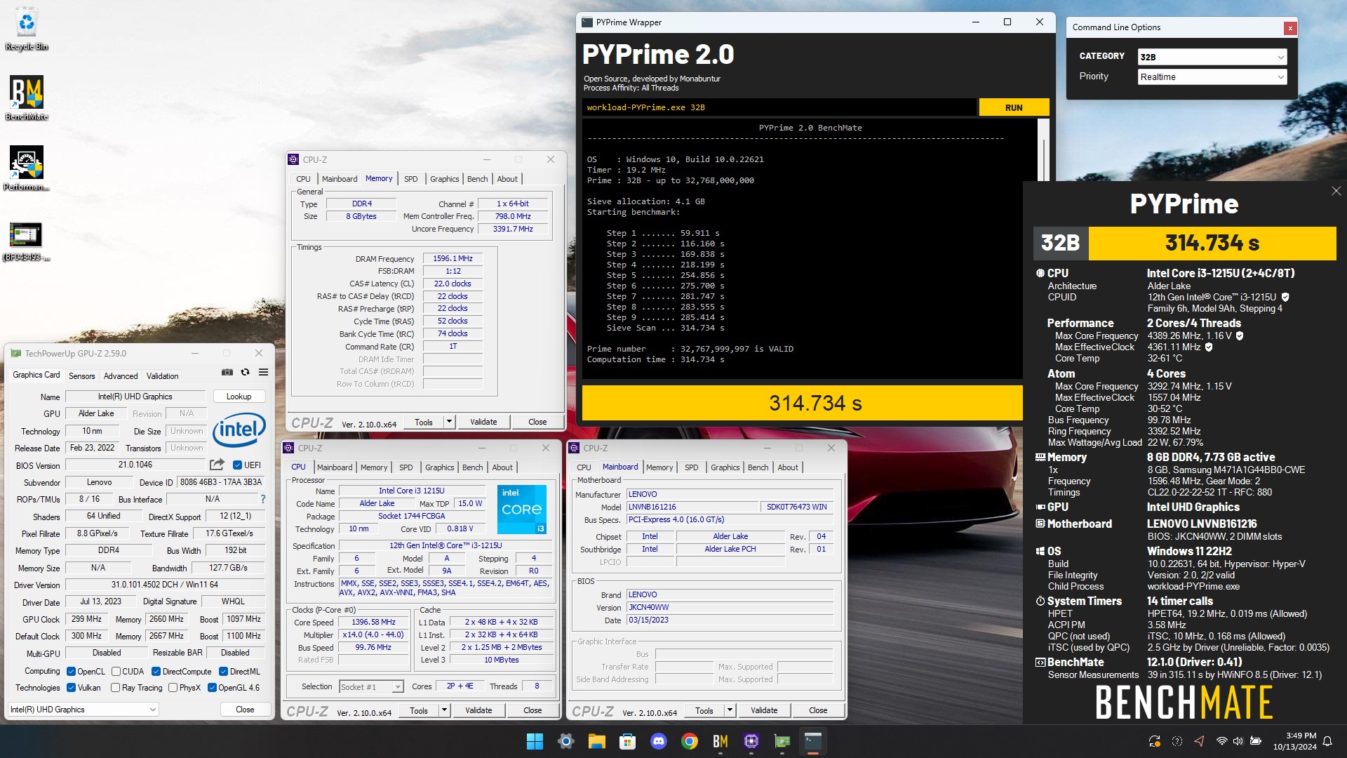Expand Tools arrow in CPU-Z Mainboard window
The height and width of the screenshot is (758, 1347).
(730, 710)
